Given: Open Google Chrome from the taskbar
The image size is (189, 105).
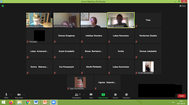Looking at the screenshot, I should [x=28, y=102].
